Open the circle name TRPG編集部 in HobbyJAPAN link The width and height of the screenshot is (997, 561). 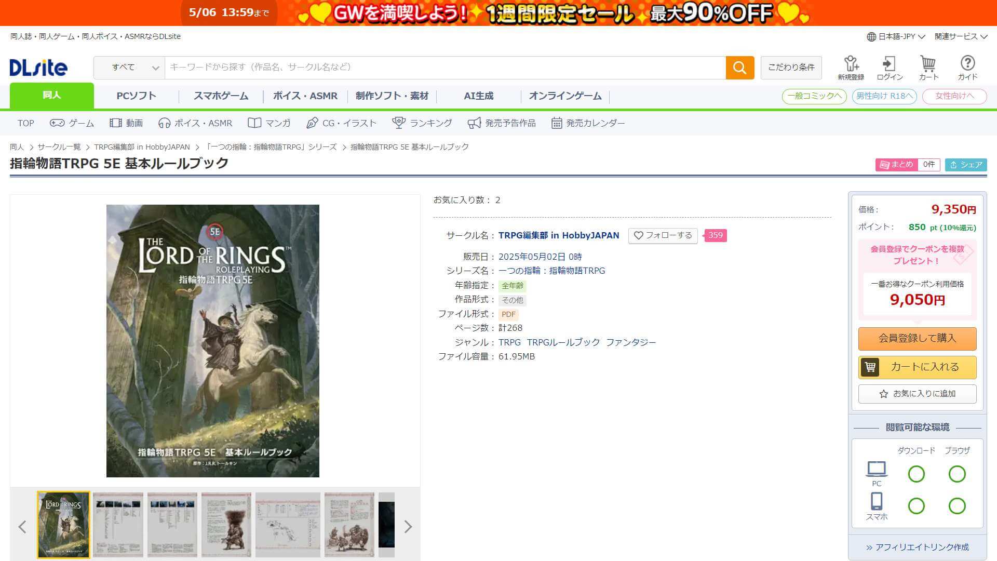[x=559, y=235]
